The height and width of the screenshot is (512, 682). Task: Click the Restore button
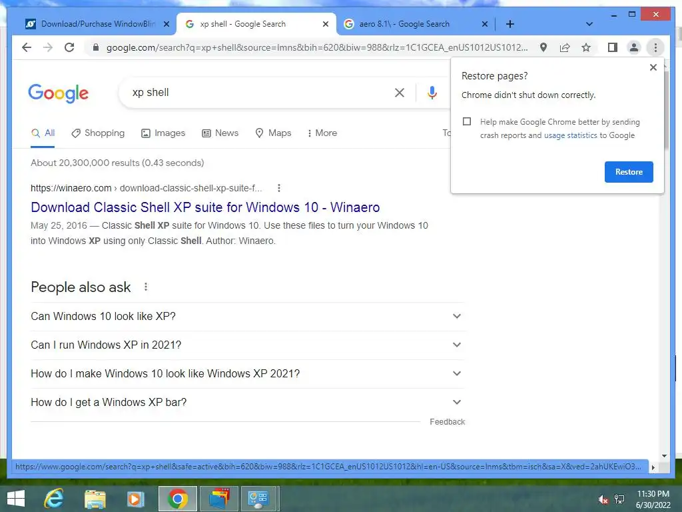pyautogui.click(x=629, y=172)
